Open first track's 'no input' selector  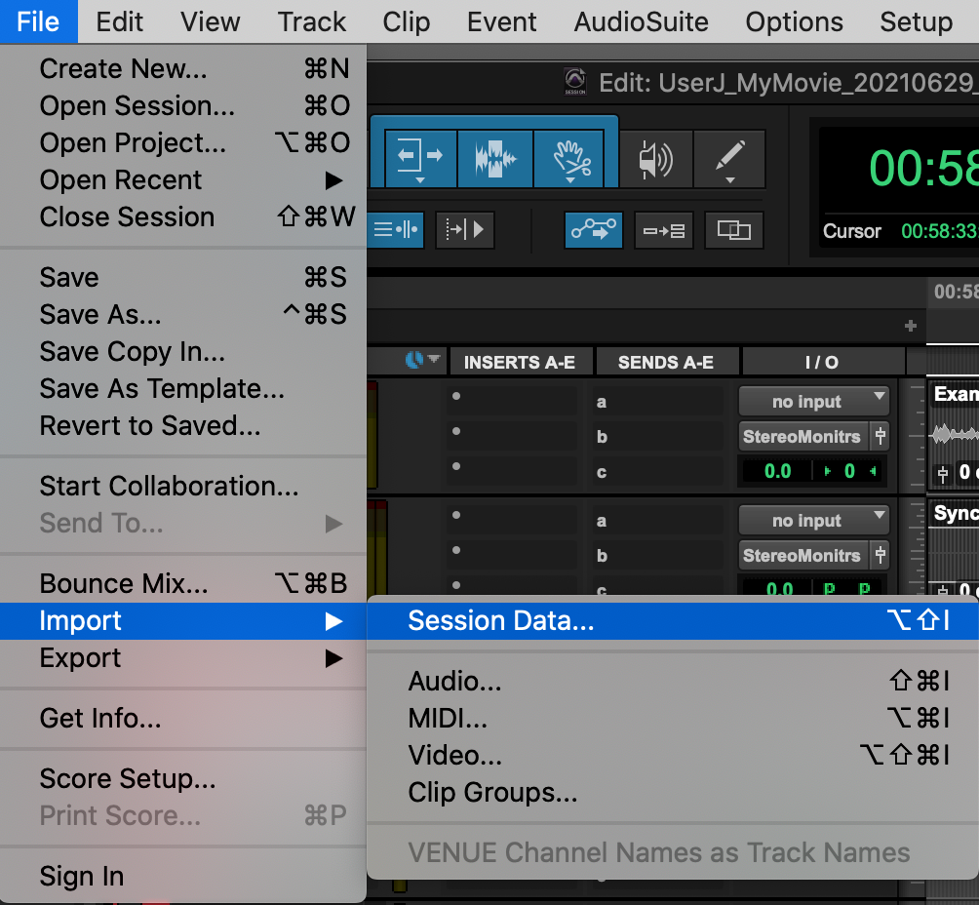click(x=813, y=401)
